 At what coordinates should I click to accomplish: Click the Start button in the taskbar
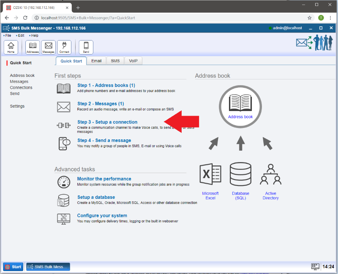(x=13, y=267)
